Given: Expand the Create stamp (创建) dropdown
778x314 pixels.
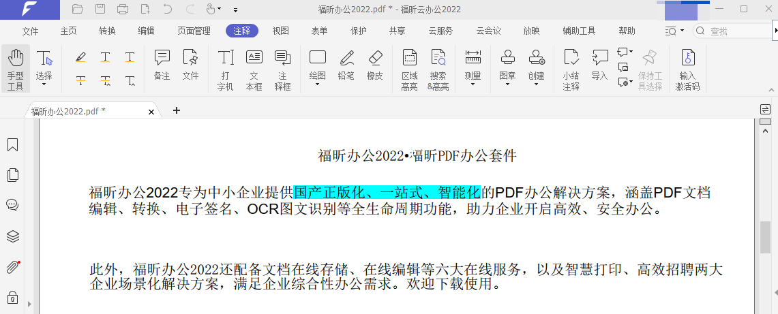Looking at the screenshot, I should (537, 84).
